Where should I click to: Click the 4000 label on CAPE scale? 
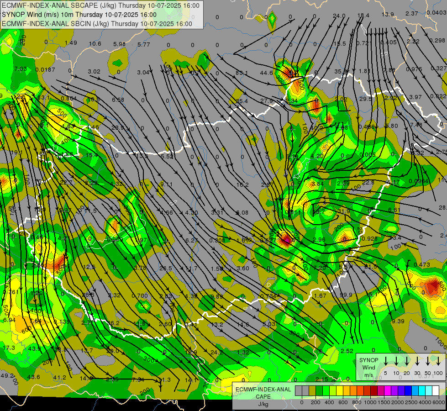(425, 402)
